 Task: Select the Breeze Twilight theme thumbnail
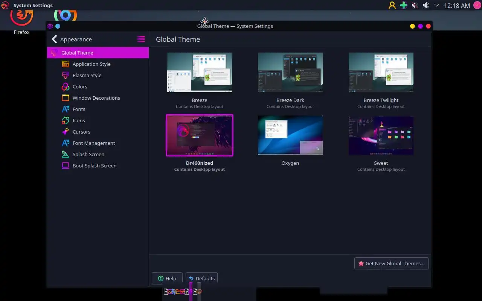click(x=381, y=72)
